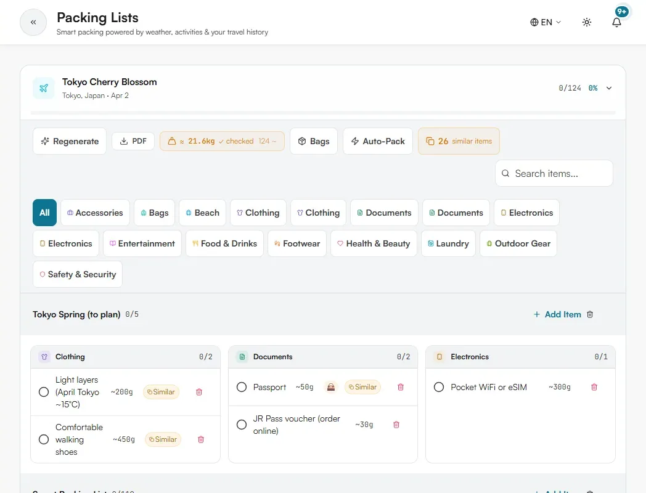Filter by Beach category

pyautogui.click(x=202, y=213)
